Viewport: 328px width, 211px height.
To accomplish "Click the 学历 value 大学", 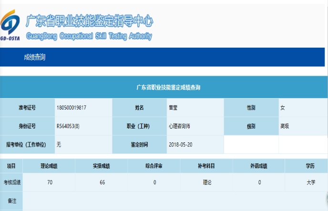I will coord(310,182).
